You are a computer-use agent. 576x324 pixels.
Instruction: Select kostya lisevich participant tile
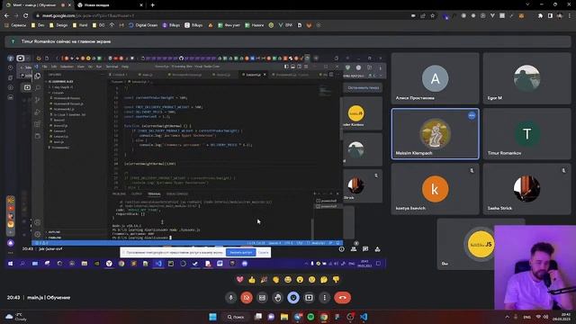coord(435,189)
